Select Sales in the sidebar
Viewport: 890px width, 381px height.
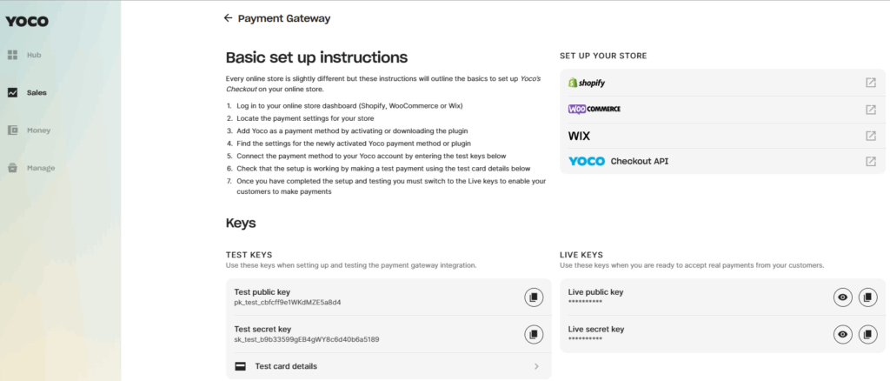pos(36,92)
